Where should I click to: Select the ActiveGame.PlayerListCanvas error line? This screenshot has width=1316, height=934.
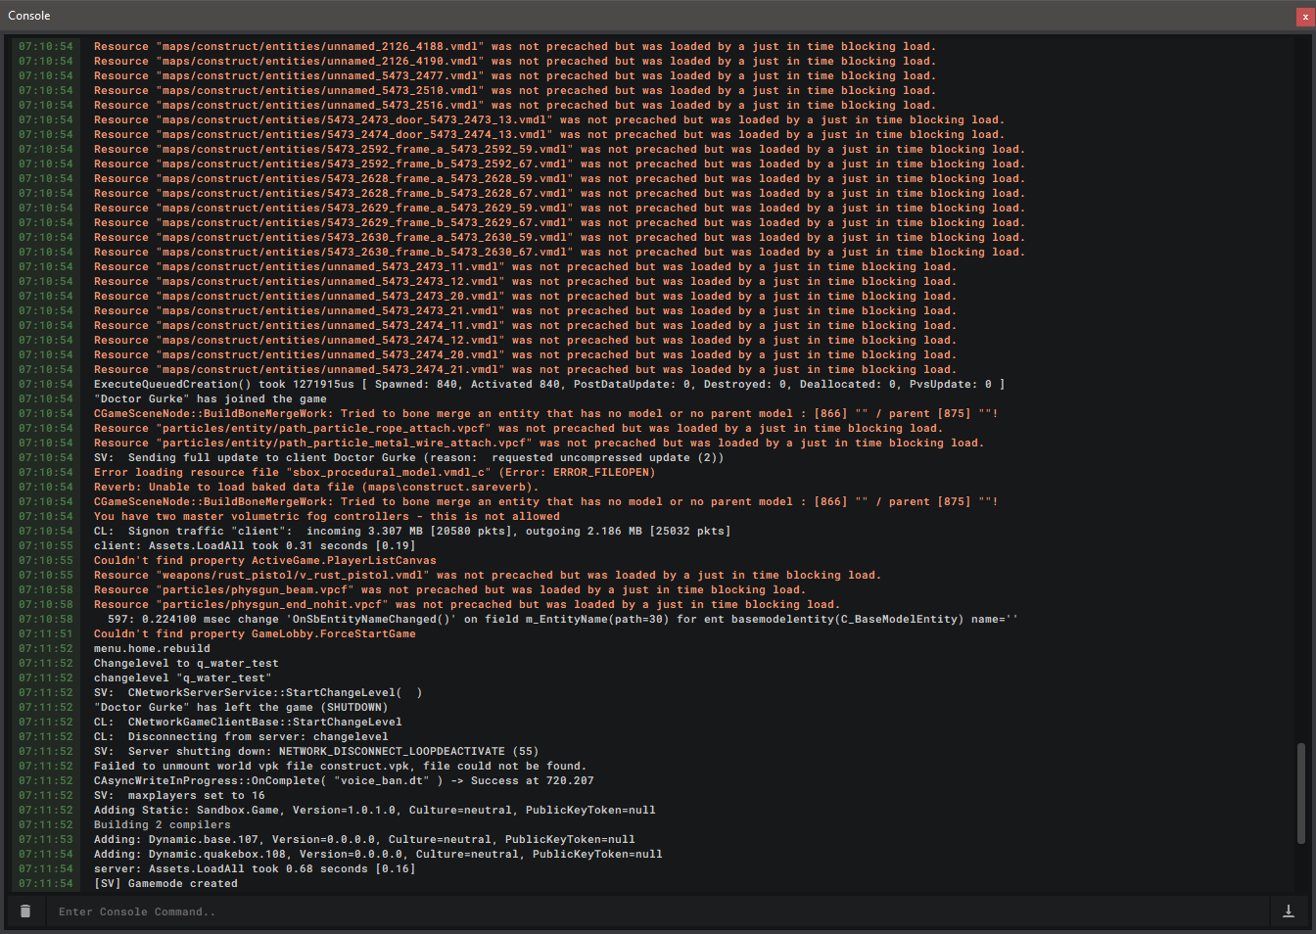[265, 560]
